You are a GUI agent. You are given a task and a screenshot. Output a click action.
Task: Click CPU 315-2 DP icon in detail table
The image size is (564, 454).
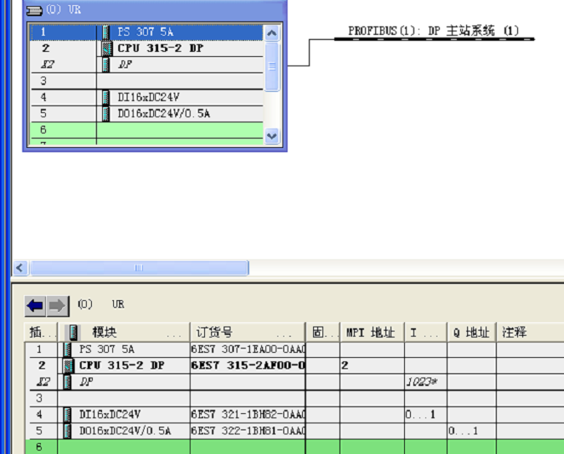[x=68, y=366]
